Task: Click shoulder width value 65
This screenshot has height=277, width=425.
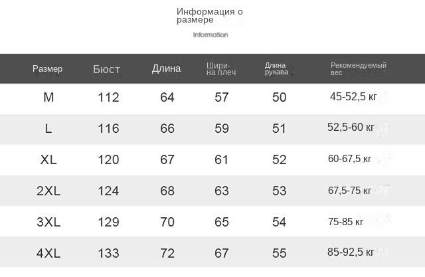Action: pyautogui.click(x=222, y=222)
